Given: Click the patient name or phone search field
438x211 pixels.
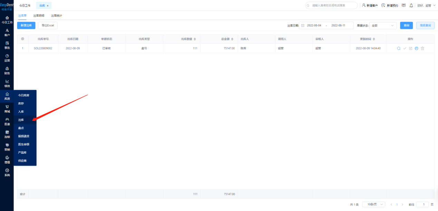Looking at the screenshot, I should 331,5.
